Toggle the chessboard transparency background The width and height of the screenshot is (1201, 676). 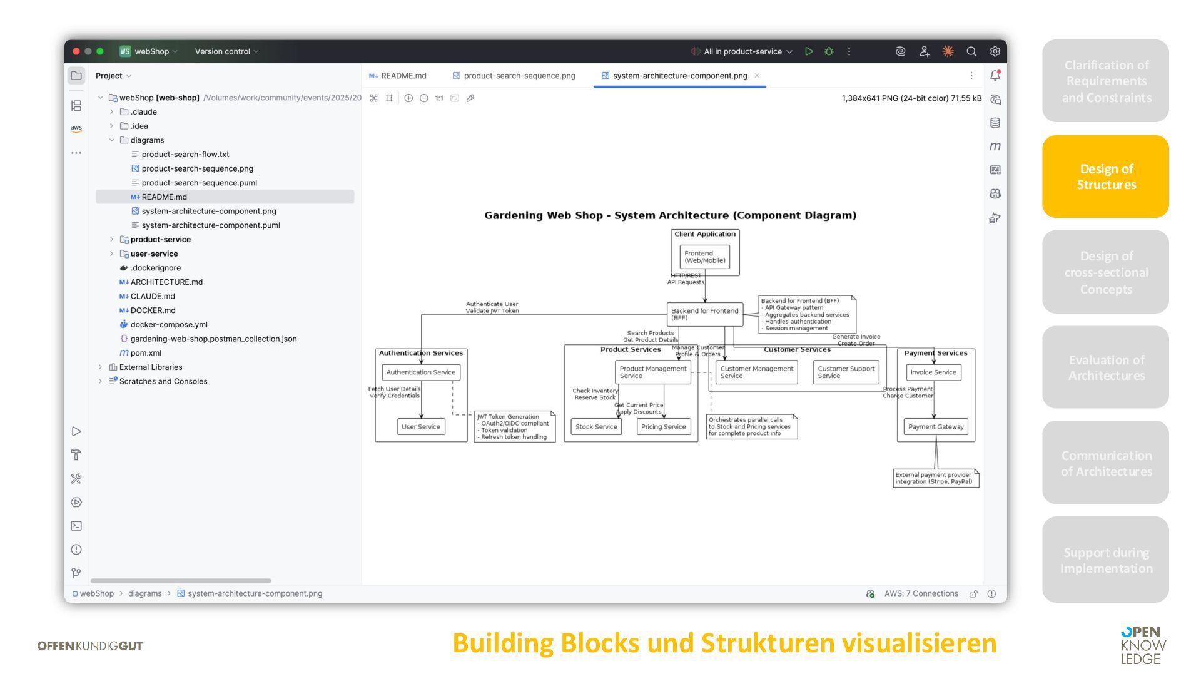click(x=373, y=98)
